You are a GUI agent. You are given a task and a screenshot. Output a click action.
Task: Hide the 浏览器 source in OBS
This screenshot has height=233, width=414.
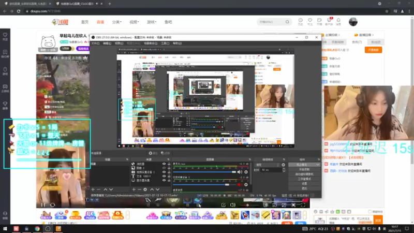(x=164, y=164)
